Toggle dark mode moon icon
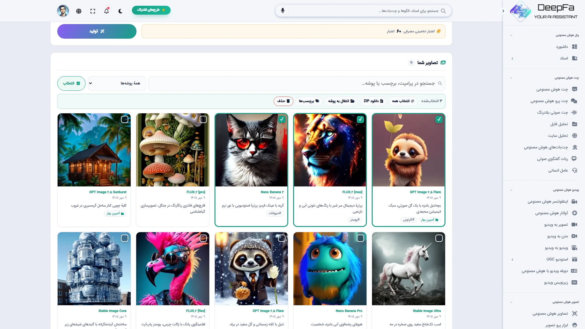Viewport: 585px width, 329px height. point(120,11)
